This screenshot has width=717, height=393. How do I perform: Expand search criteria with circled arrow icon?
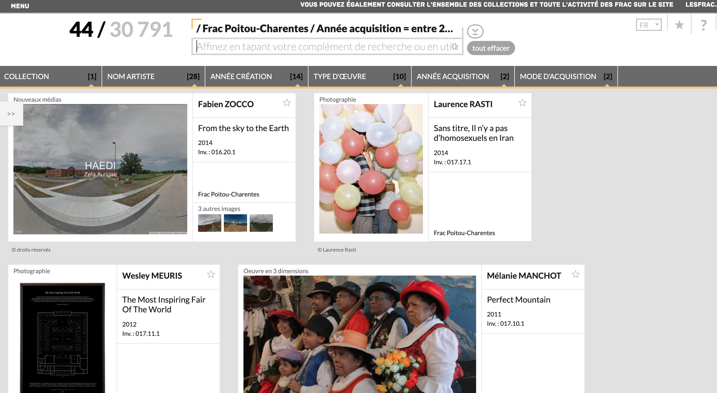[475, 31]
